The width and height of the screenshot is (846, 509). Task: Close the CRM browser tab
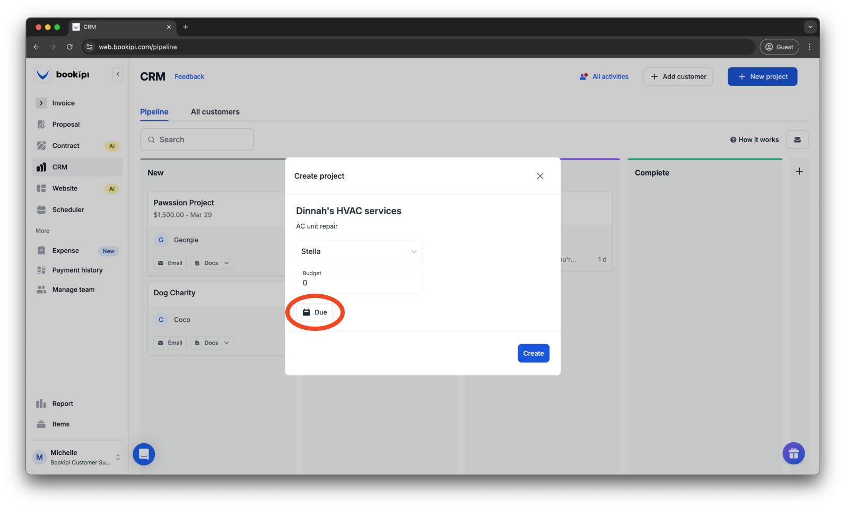[169, 27]
